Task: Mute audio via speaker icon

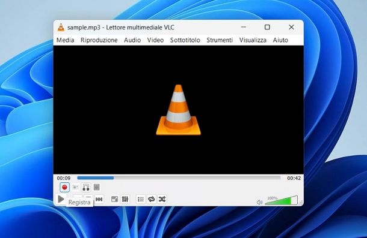Action: point(259,202)
